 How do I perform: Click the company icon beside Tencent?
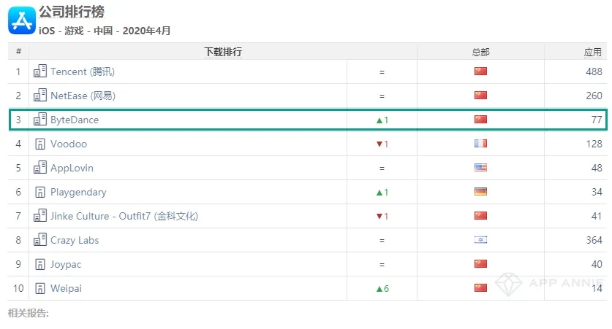pyautogui.click(x=40, y=71)
